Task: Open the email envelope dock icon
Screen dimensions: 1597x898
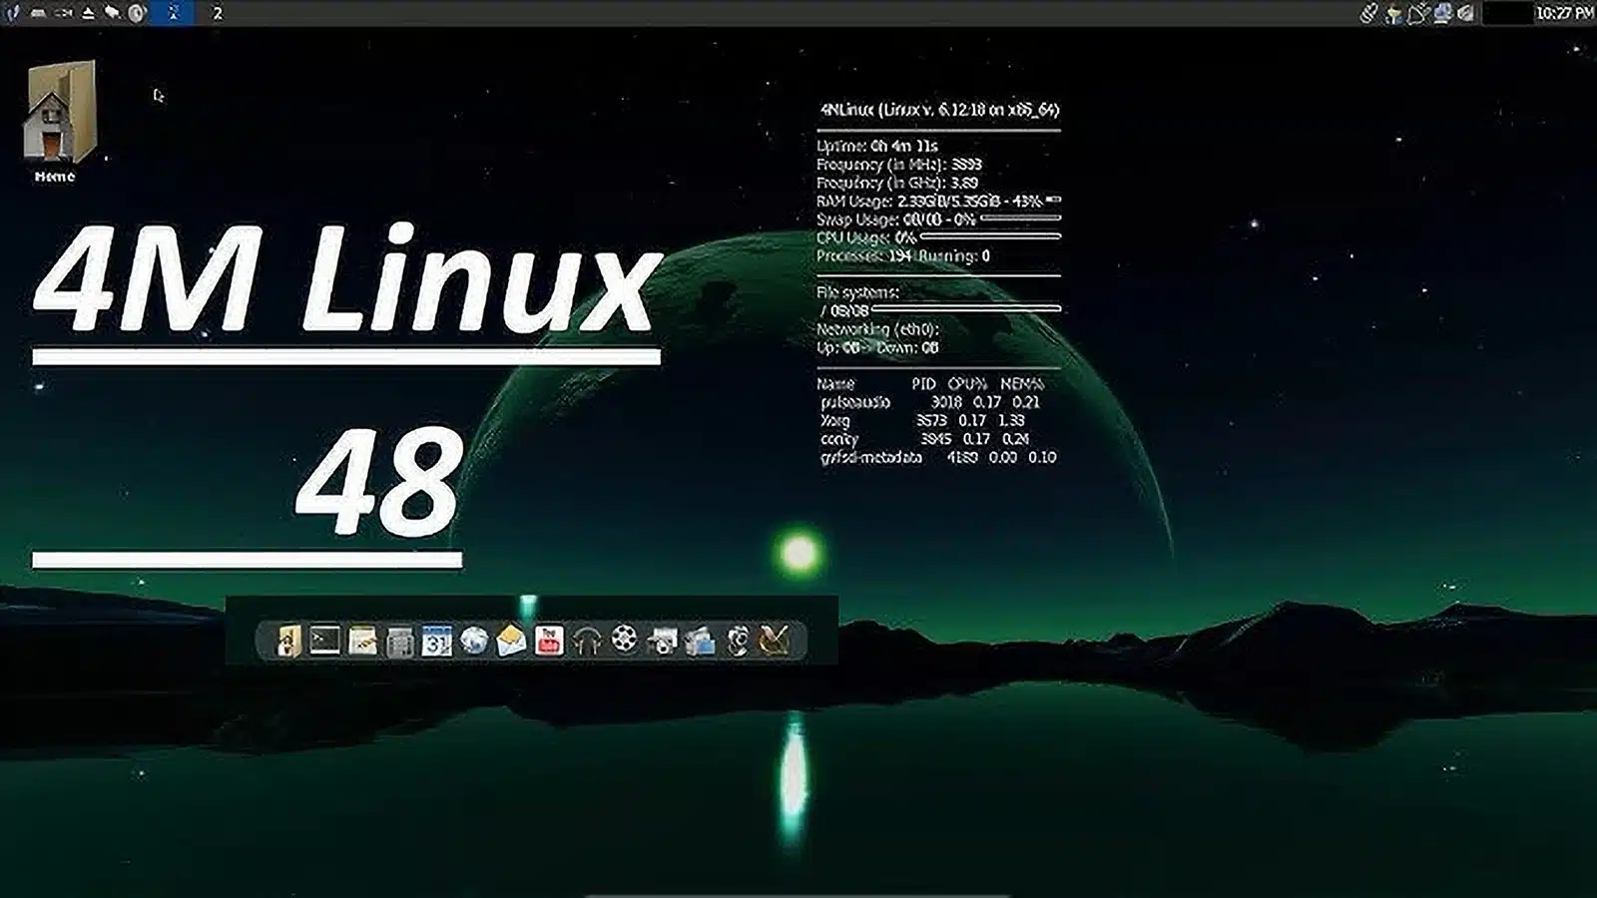Action: coord(511,640)
